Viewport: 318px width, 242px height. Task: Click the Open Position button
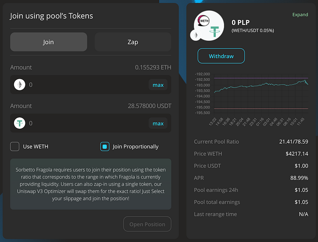click(147, 224)
